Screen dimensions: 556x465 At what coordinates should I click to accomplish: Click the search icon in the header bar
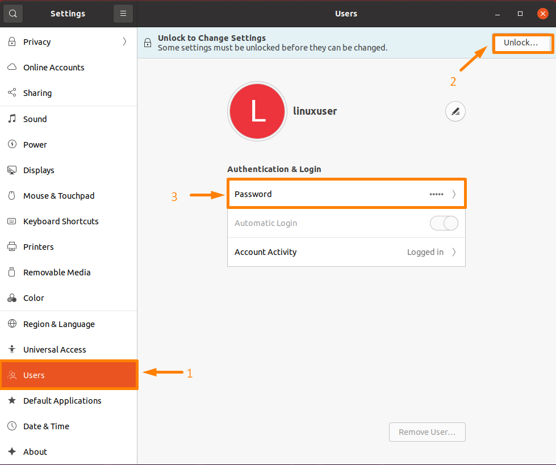(12, 13)
